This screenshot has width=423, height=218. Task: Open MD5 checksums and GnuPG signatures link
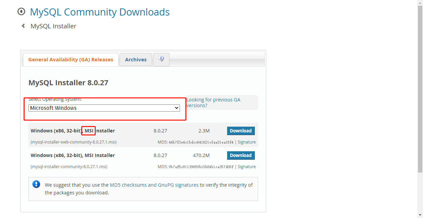point(154,185)
